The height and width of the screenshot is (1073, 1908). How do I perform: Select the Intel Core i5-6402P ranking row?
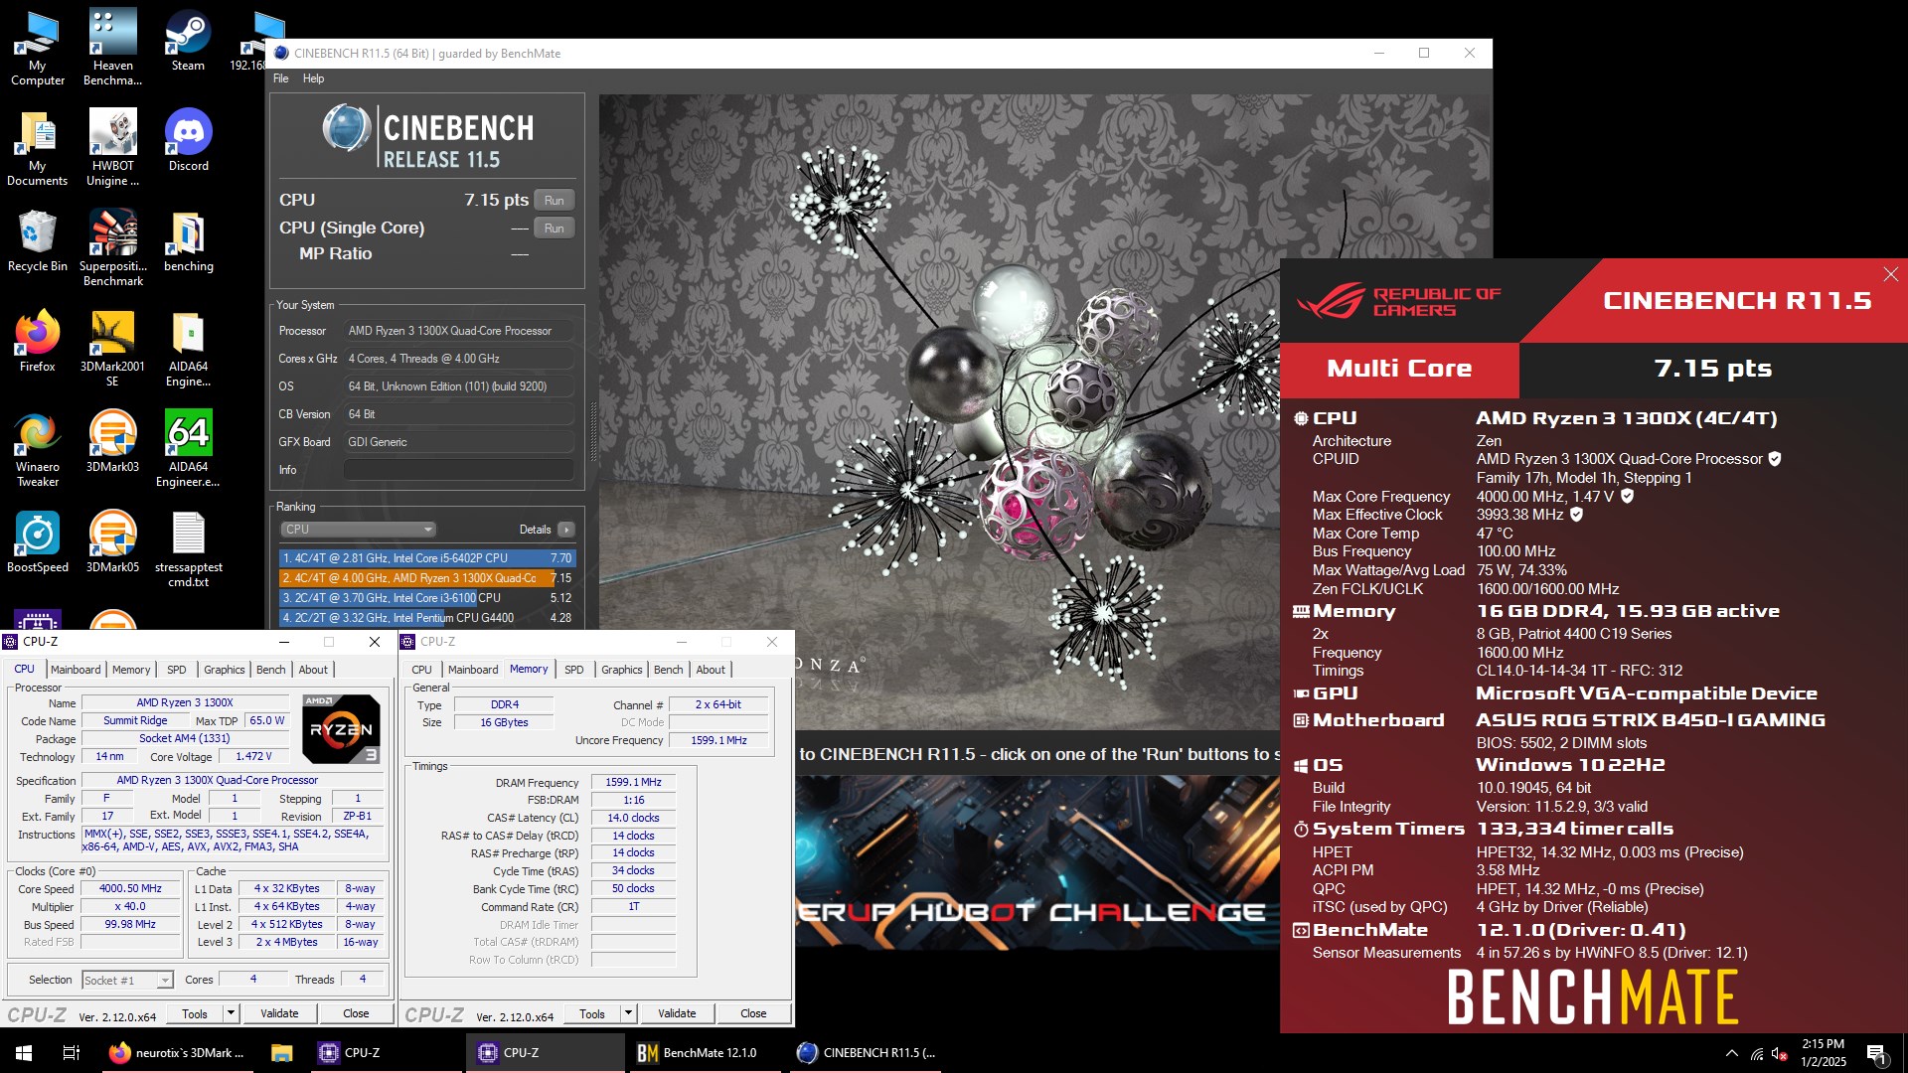pyautogui.click(x=427, y=558)
